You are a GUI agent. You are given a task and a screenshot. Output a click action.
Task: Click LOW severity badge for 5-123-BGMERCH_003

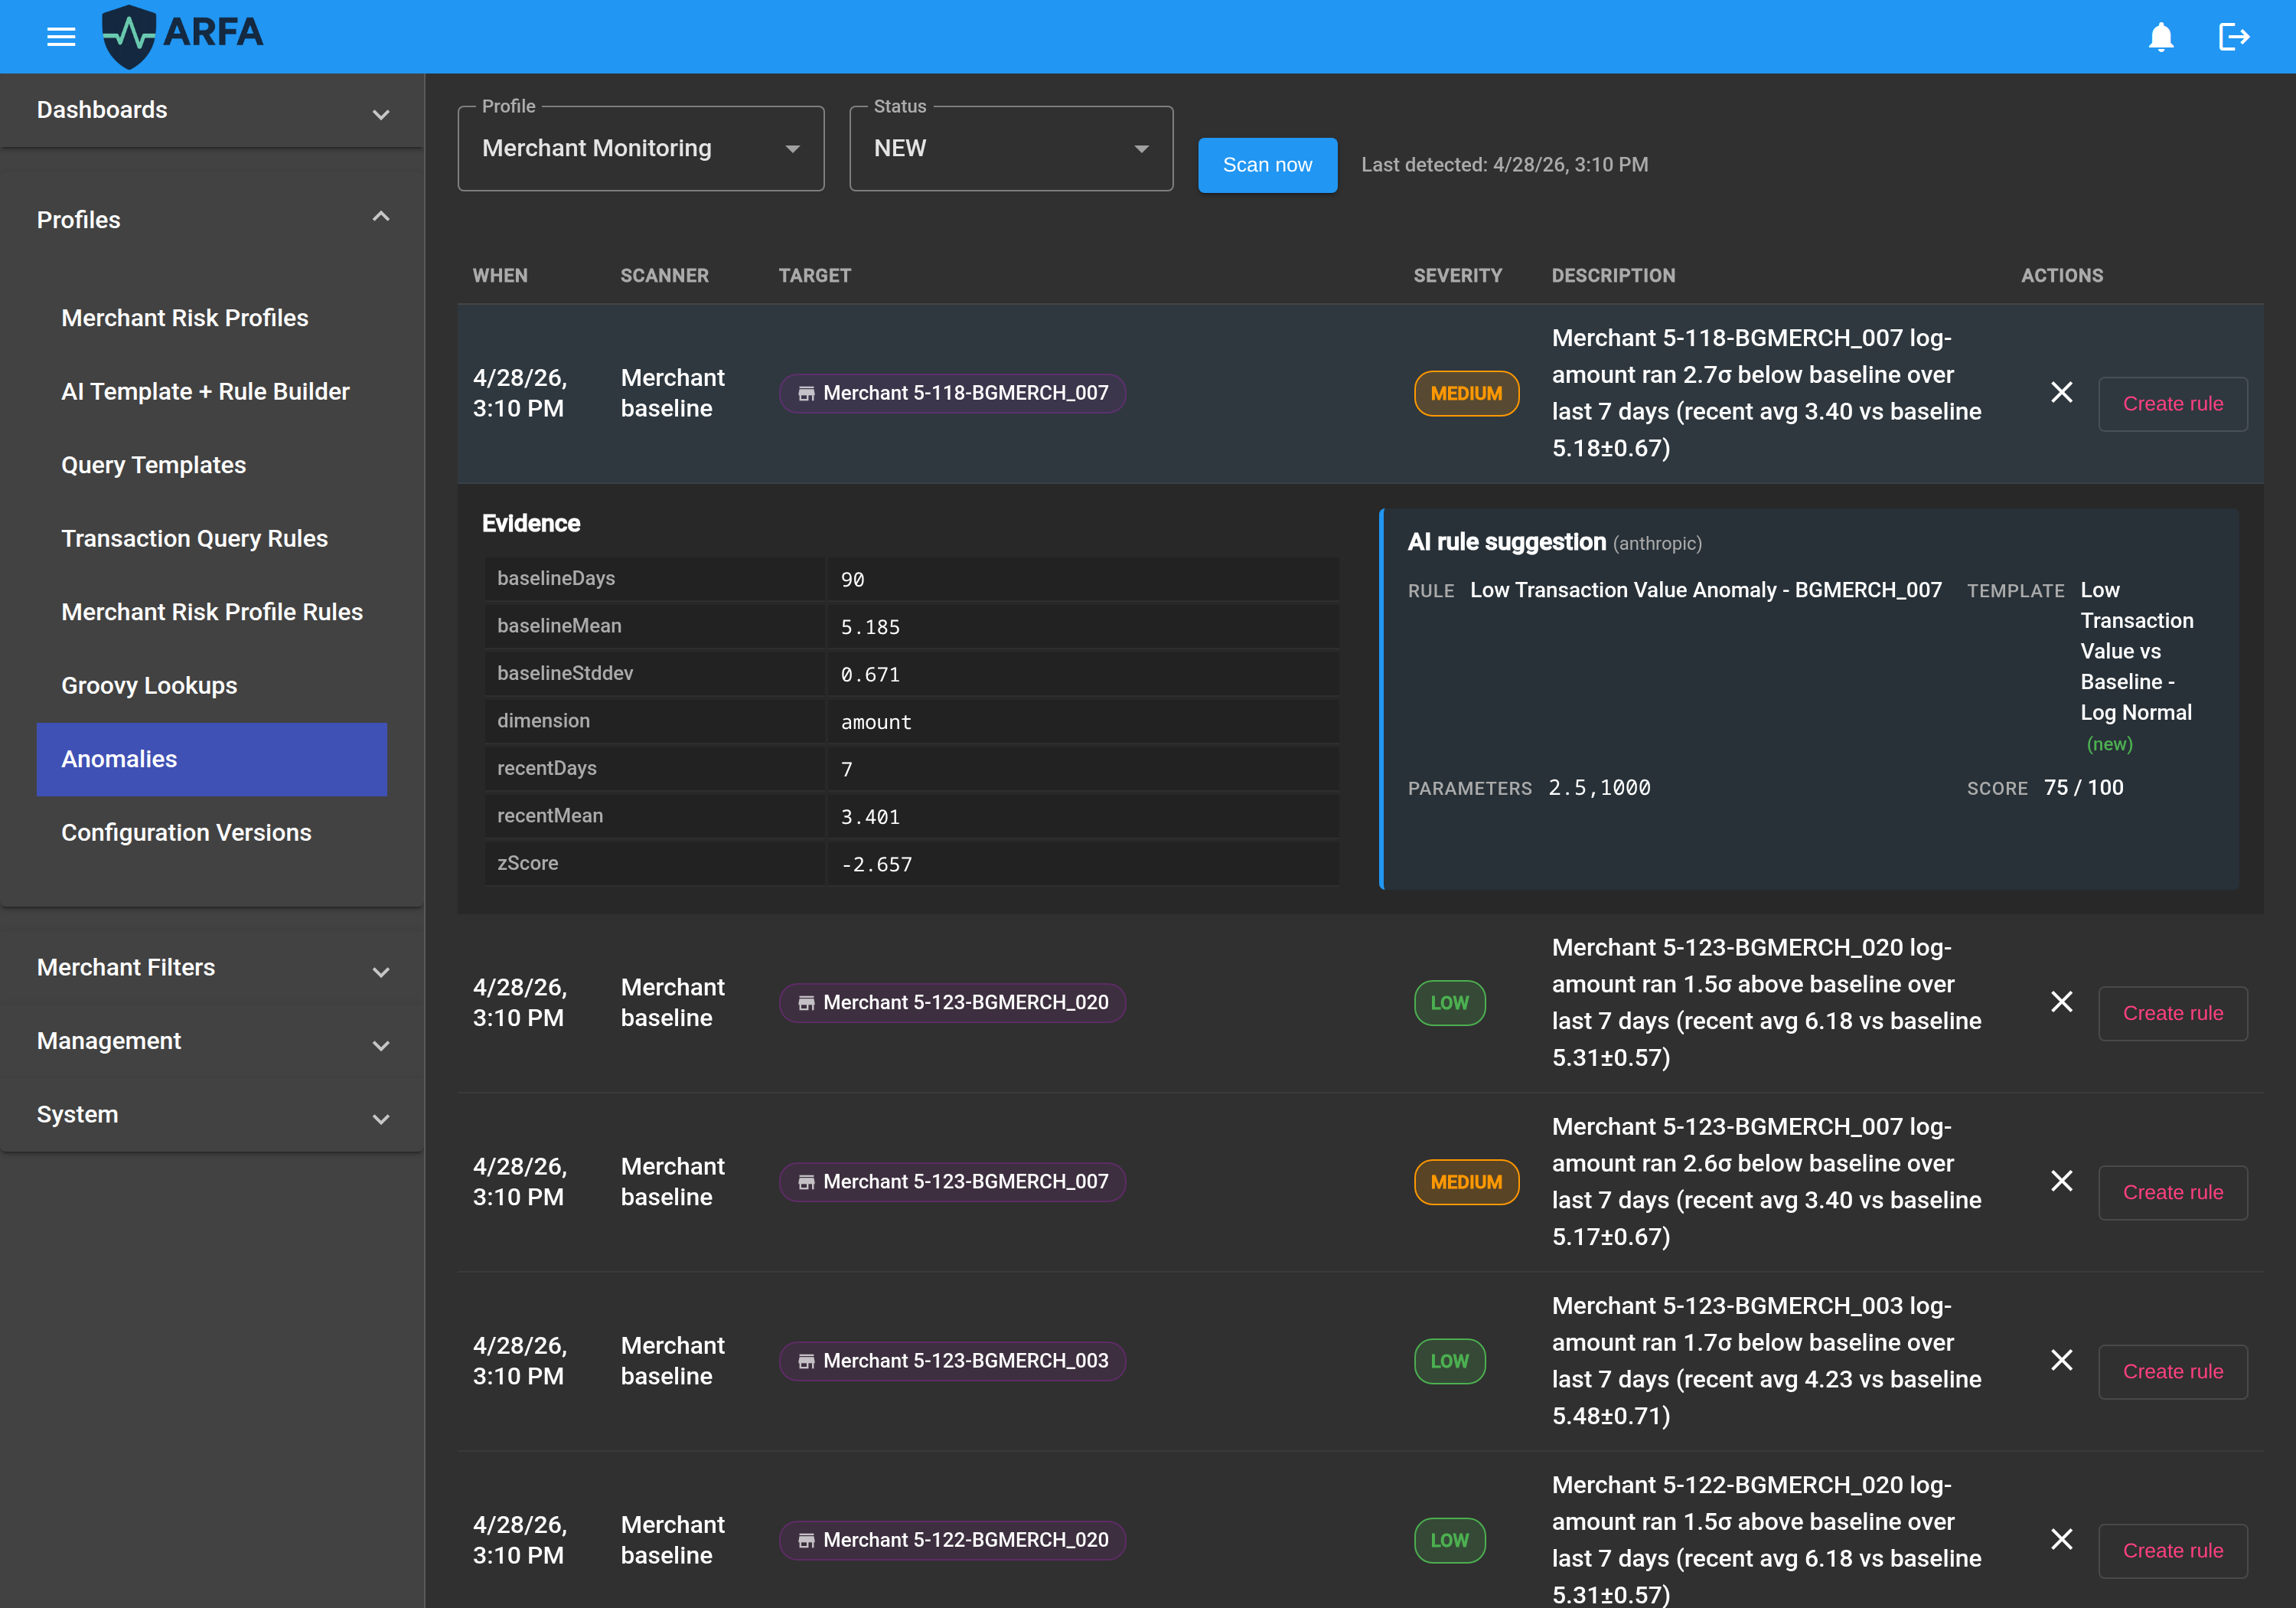click(1450, 1361)
